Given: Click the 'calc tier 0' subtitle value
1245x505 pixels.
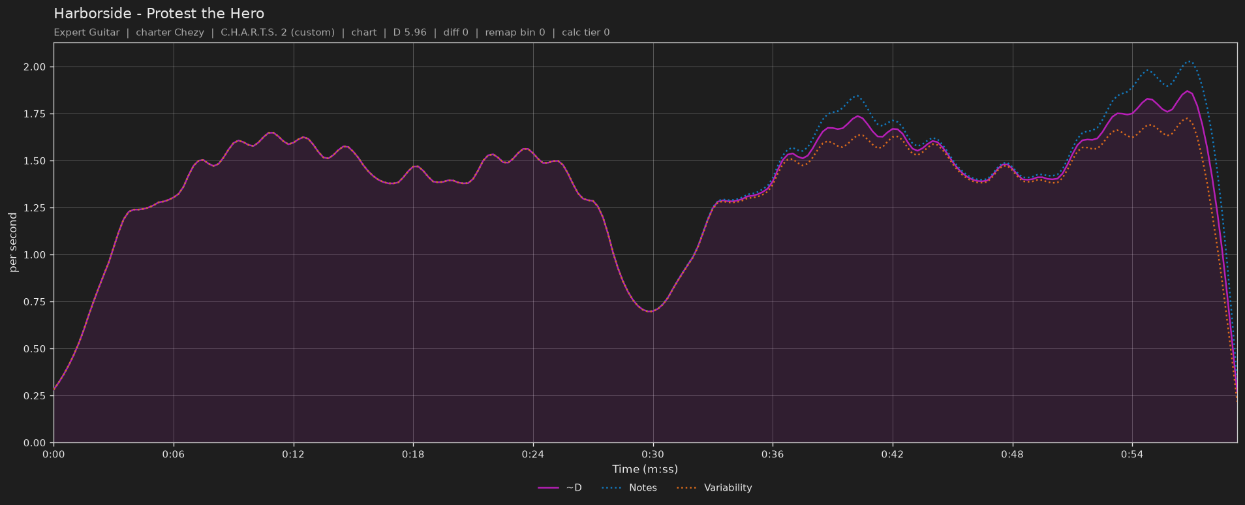Looking at the screenshot, I should (586, 33).
